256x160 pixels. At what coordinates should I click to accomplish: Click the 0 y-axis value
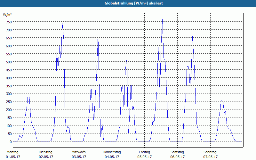11,142
